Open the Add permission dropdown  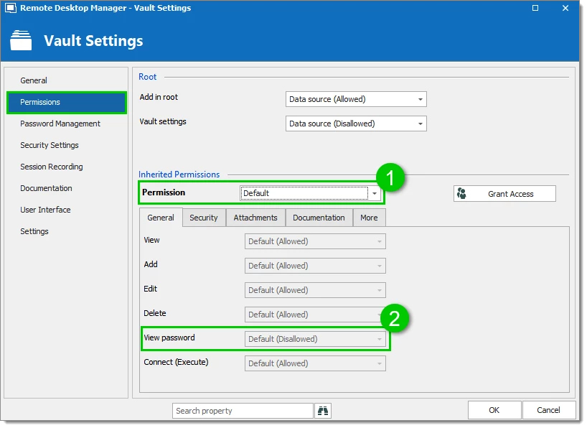(x=315, y=266)
